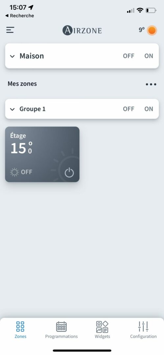Open the Étage zone card
The image size is (164, 355).
[42, 154]
